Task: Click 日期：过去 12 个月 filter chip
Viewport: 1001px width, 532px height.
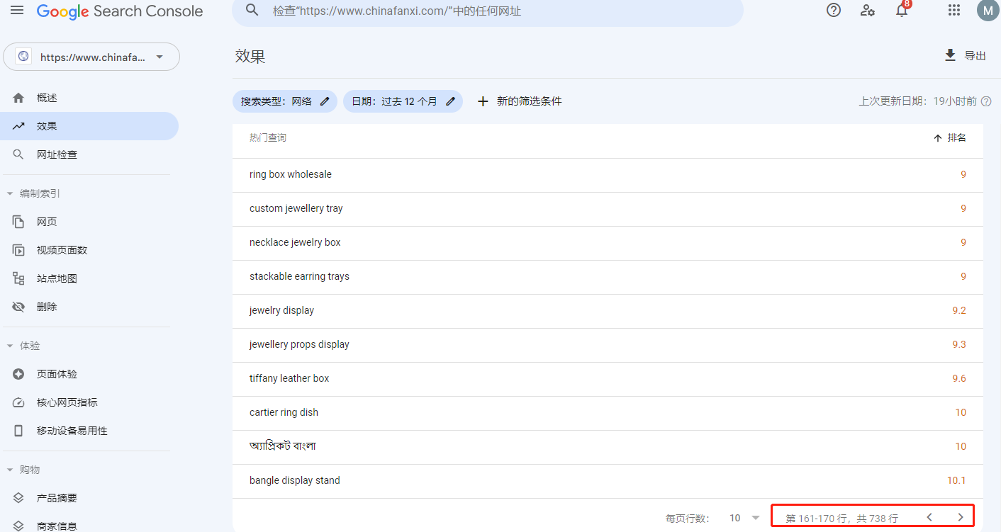Action: click(x=403, y=101)
